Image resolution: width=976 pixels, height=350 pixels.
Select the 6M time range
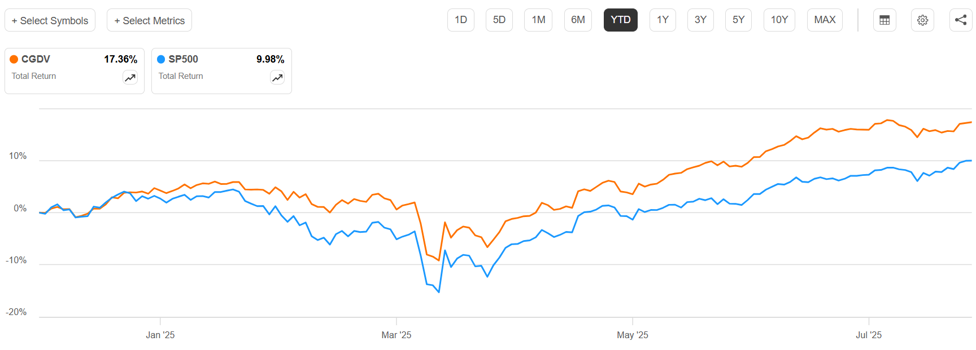coord(577,20)
